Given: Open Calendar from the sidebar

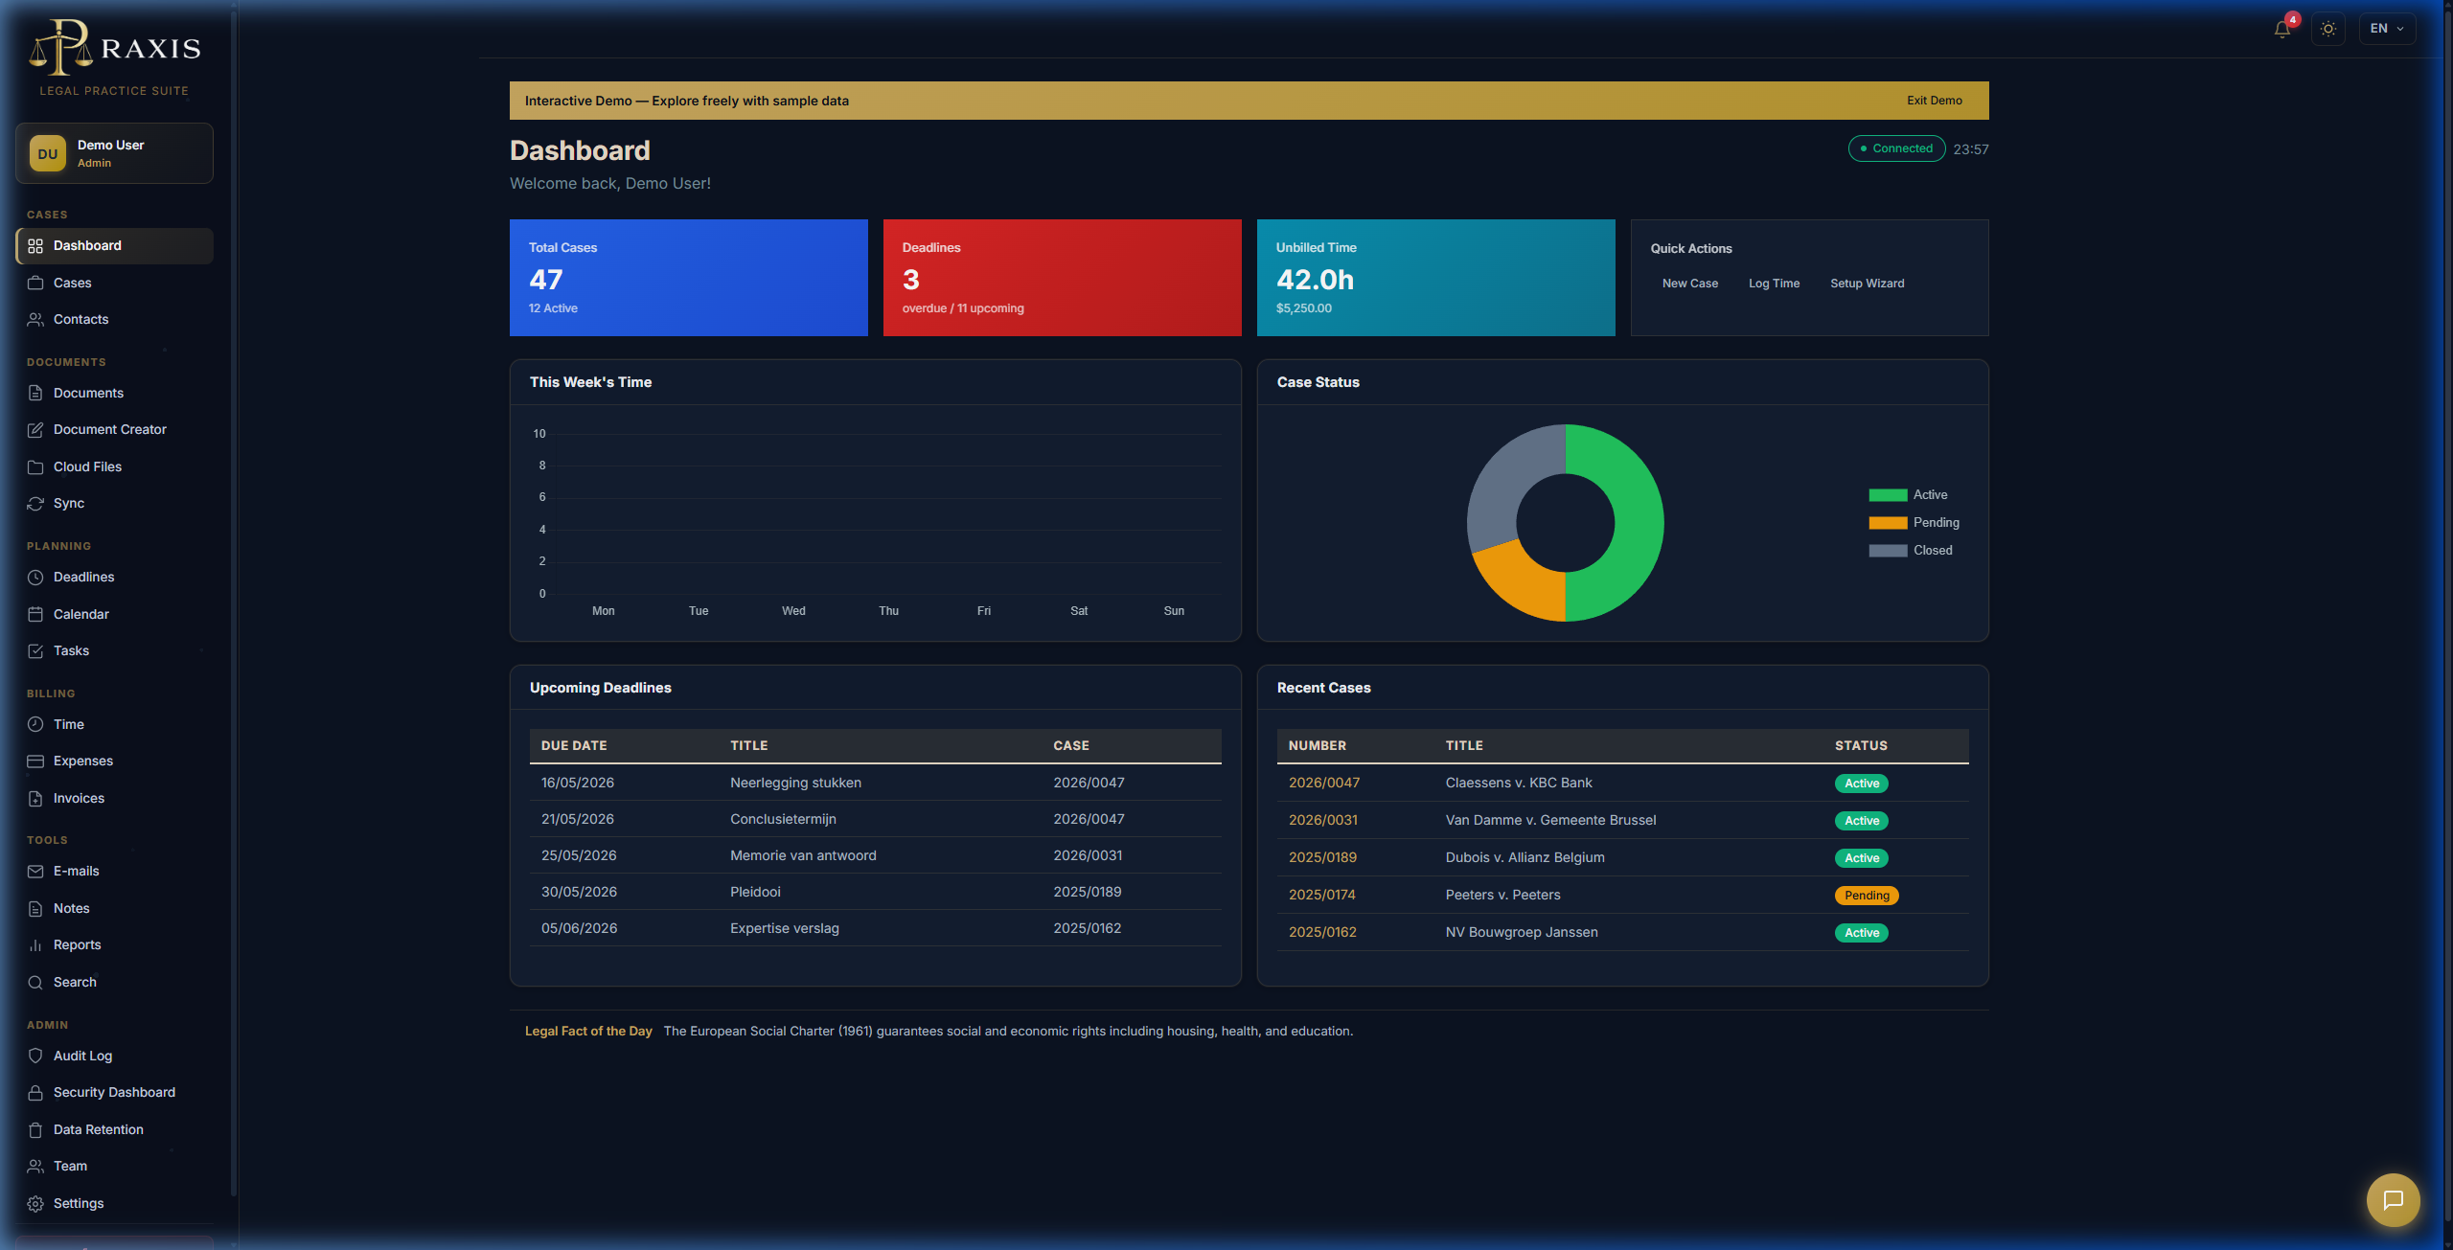Looking at the screenshot, I should point(114,614).
